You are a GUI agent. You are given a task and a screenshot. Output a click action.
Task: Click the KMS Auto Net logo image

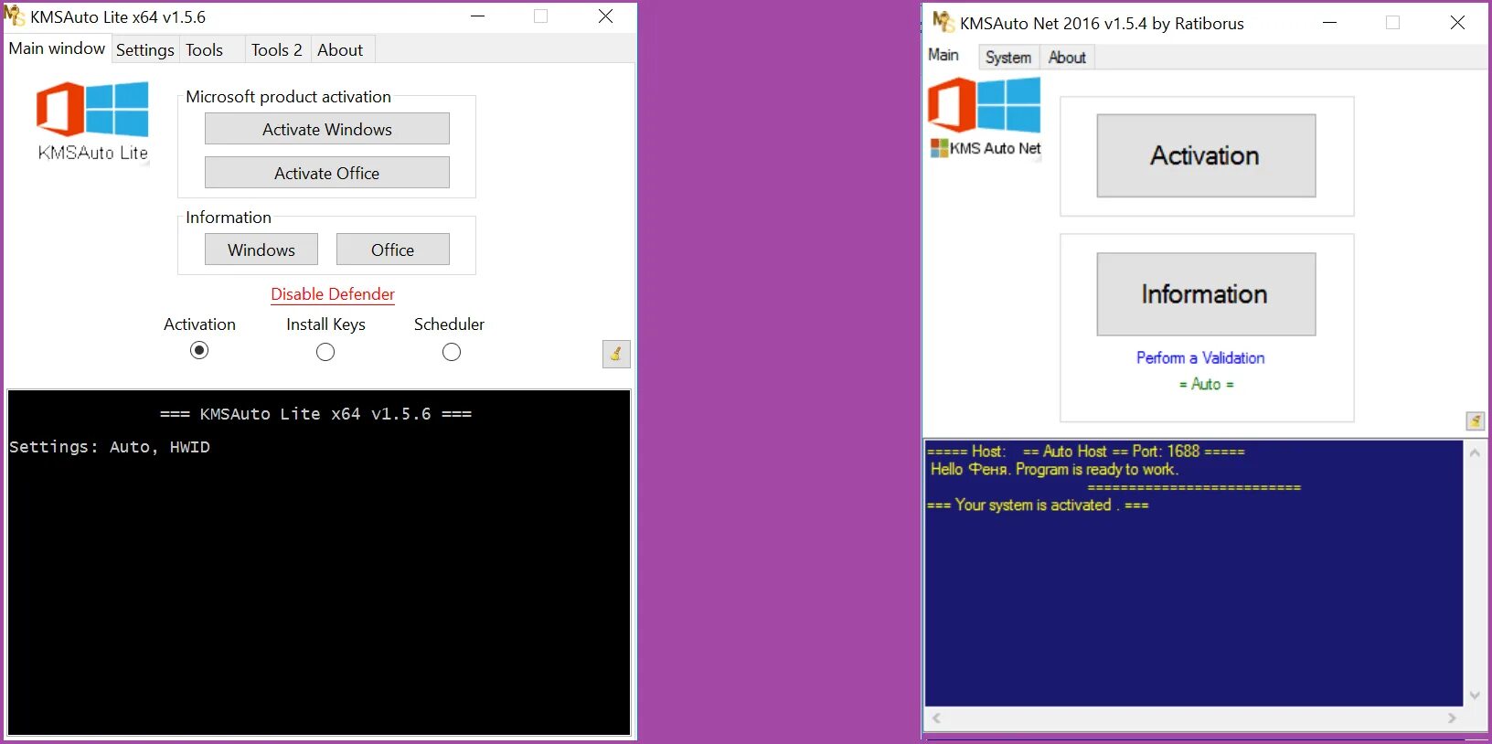985,118
